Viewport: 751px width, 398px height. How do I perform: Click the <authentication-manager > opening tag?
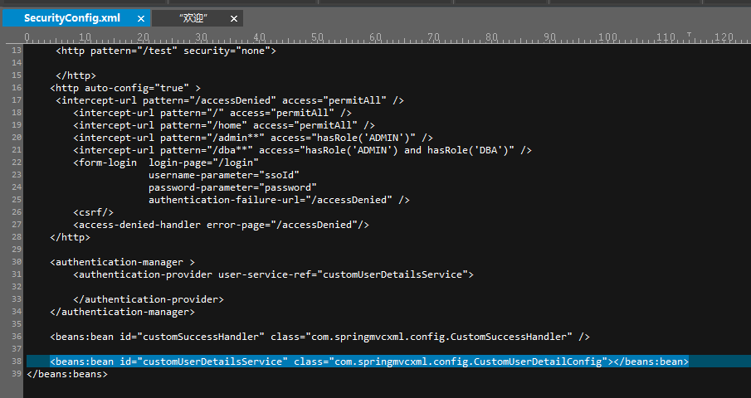pyautogui.click(x=122, y=262)
